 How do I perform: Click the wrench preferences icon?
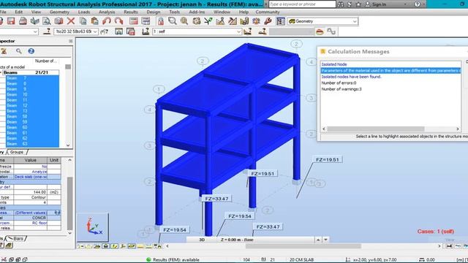pyautogui.click(x=268, y=21)
